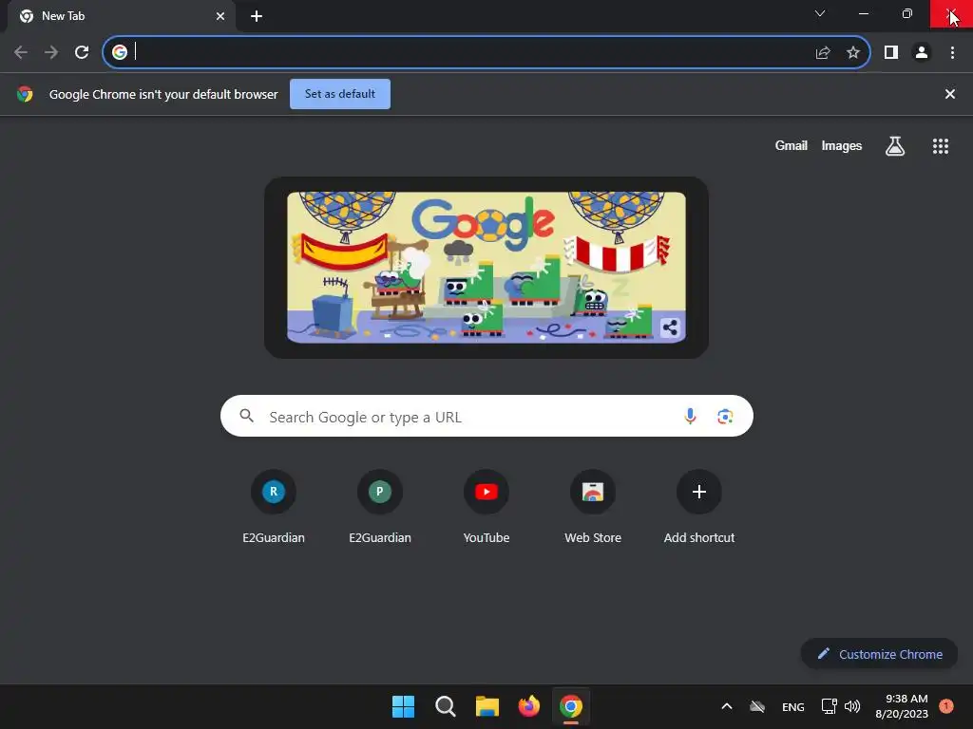Open clock showing 9:38 AM

(902, 706)
